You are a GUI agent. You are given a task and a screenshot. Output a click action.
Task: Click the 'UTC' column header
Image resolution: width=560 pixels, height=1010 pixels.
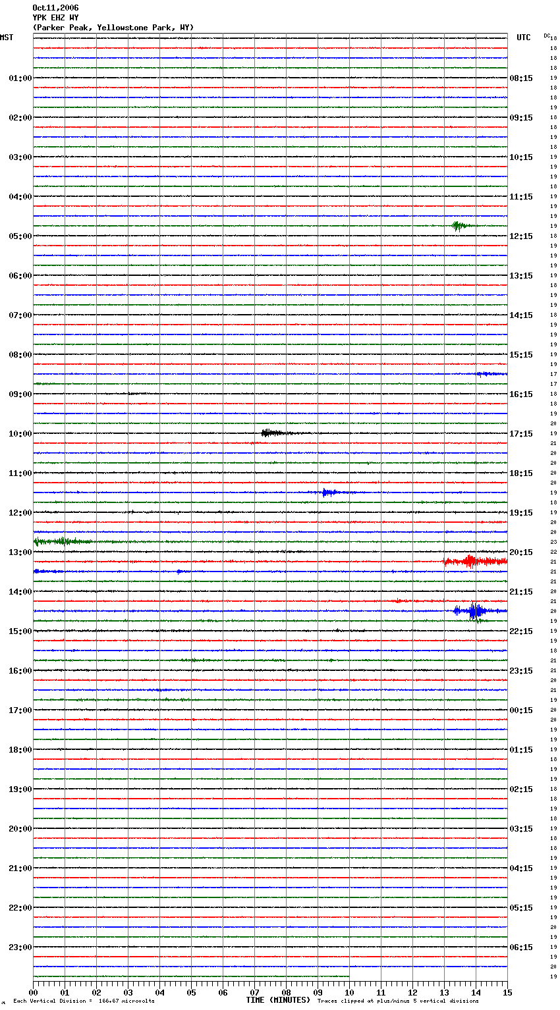point(524,38)
